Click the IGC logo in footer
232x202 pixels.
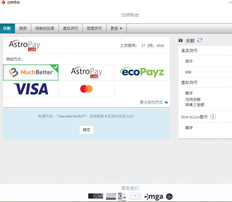coord(135,197)
